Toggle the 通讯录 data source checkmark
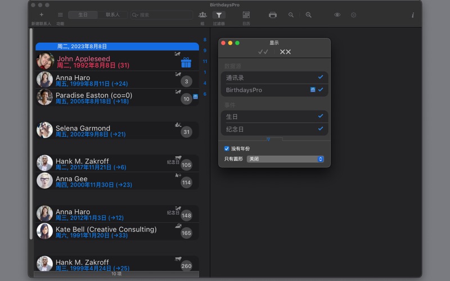 tap(320, 78)
